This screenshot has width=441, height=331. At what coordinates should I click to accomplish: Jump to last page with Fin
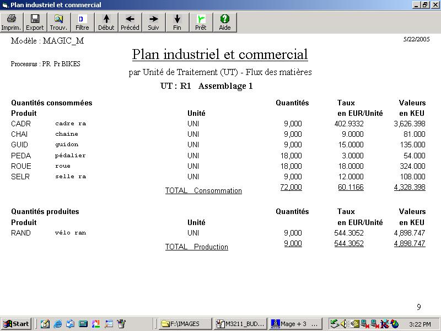click(177, 22)
